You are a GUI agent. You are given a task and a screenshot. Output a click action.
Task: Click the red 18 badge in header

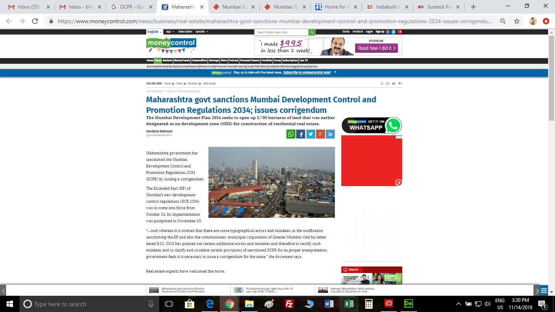pos(399,32)
